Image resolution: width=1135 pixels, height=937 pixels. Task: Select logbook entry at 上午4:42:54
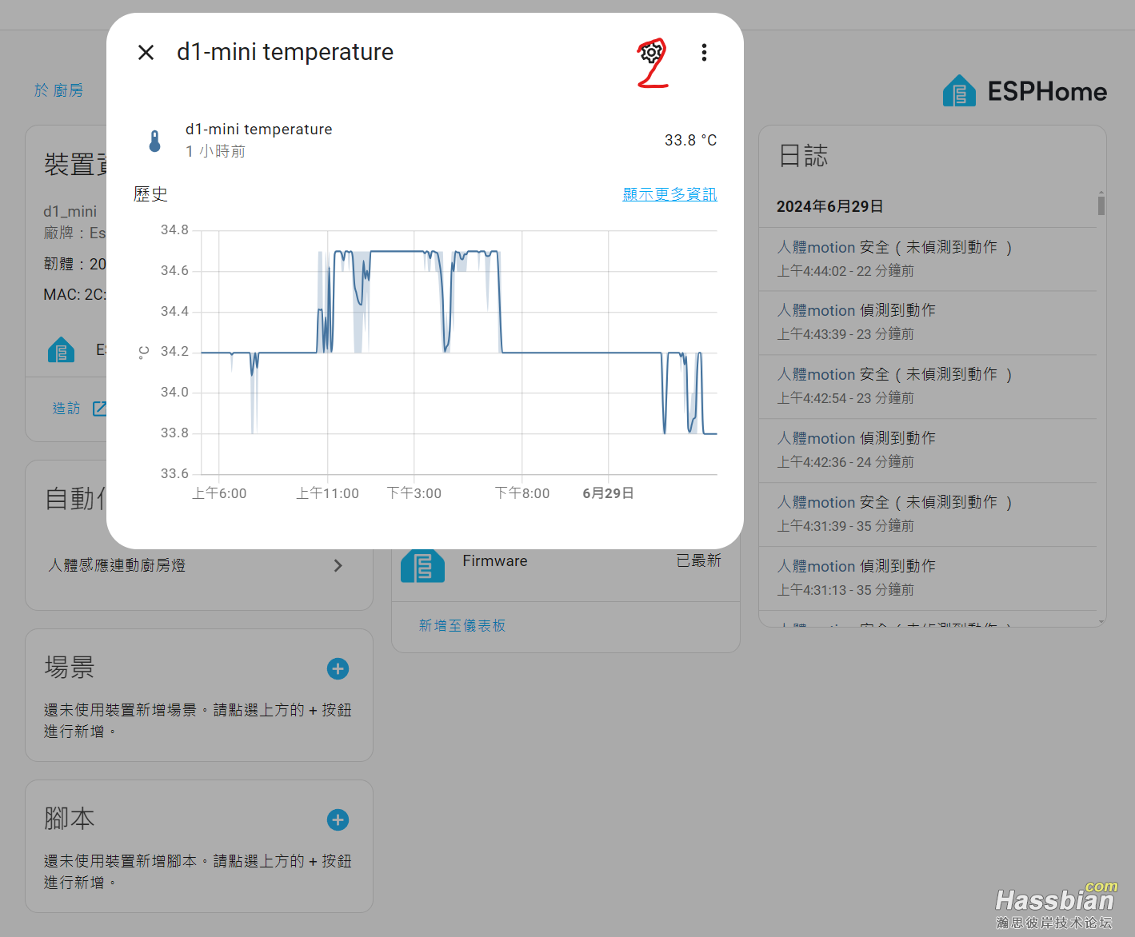click(x=928, y=386)
